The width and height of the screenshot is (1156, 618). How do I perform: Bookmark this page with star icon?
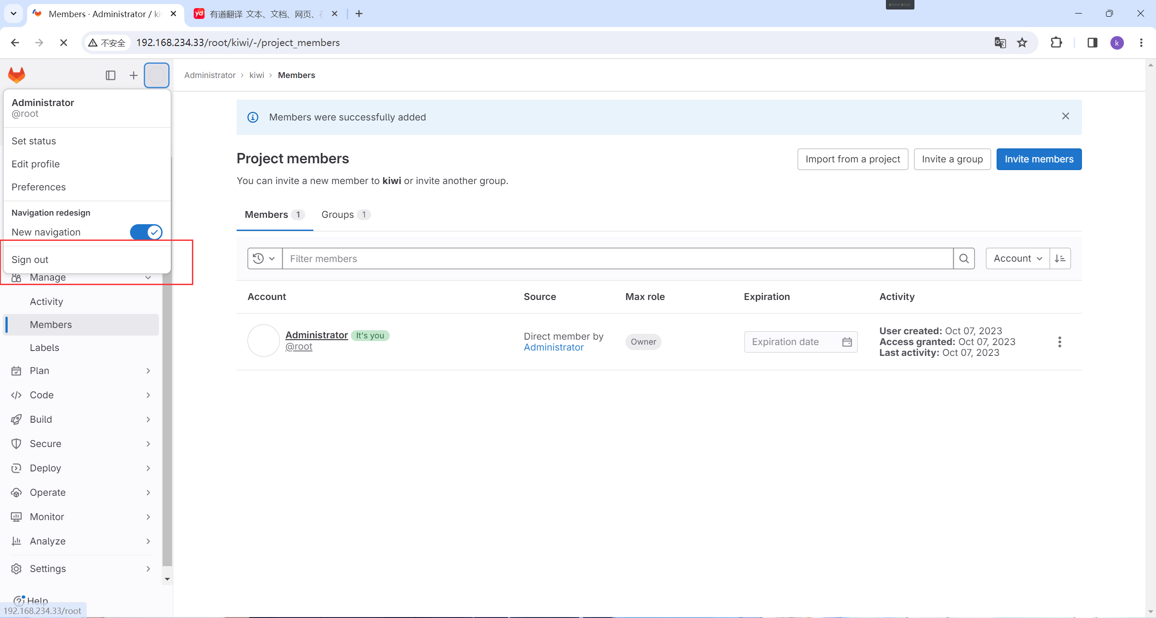1022,43
